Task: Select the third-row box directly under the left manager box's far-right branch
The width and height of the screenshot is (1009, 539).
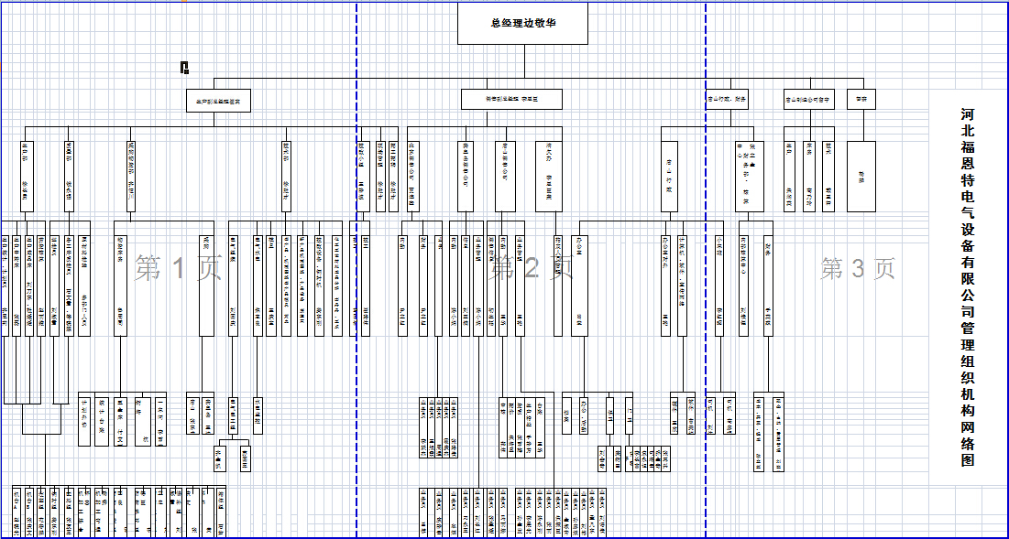Action: coord(287,176)
